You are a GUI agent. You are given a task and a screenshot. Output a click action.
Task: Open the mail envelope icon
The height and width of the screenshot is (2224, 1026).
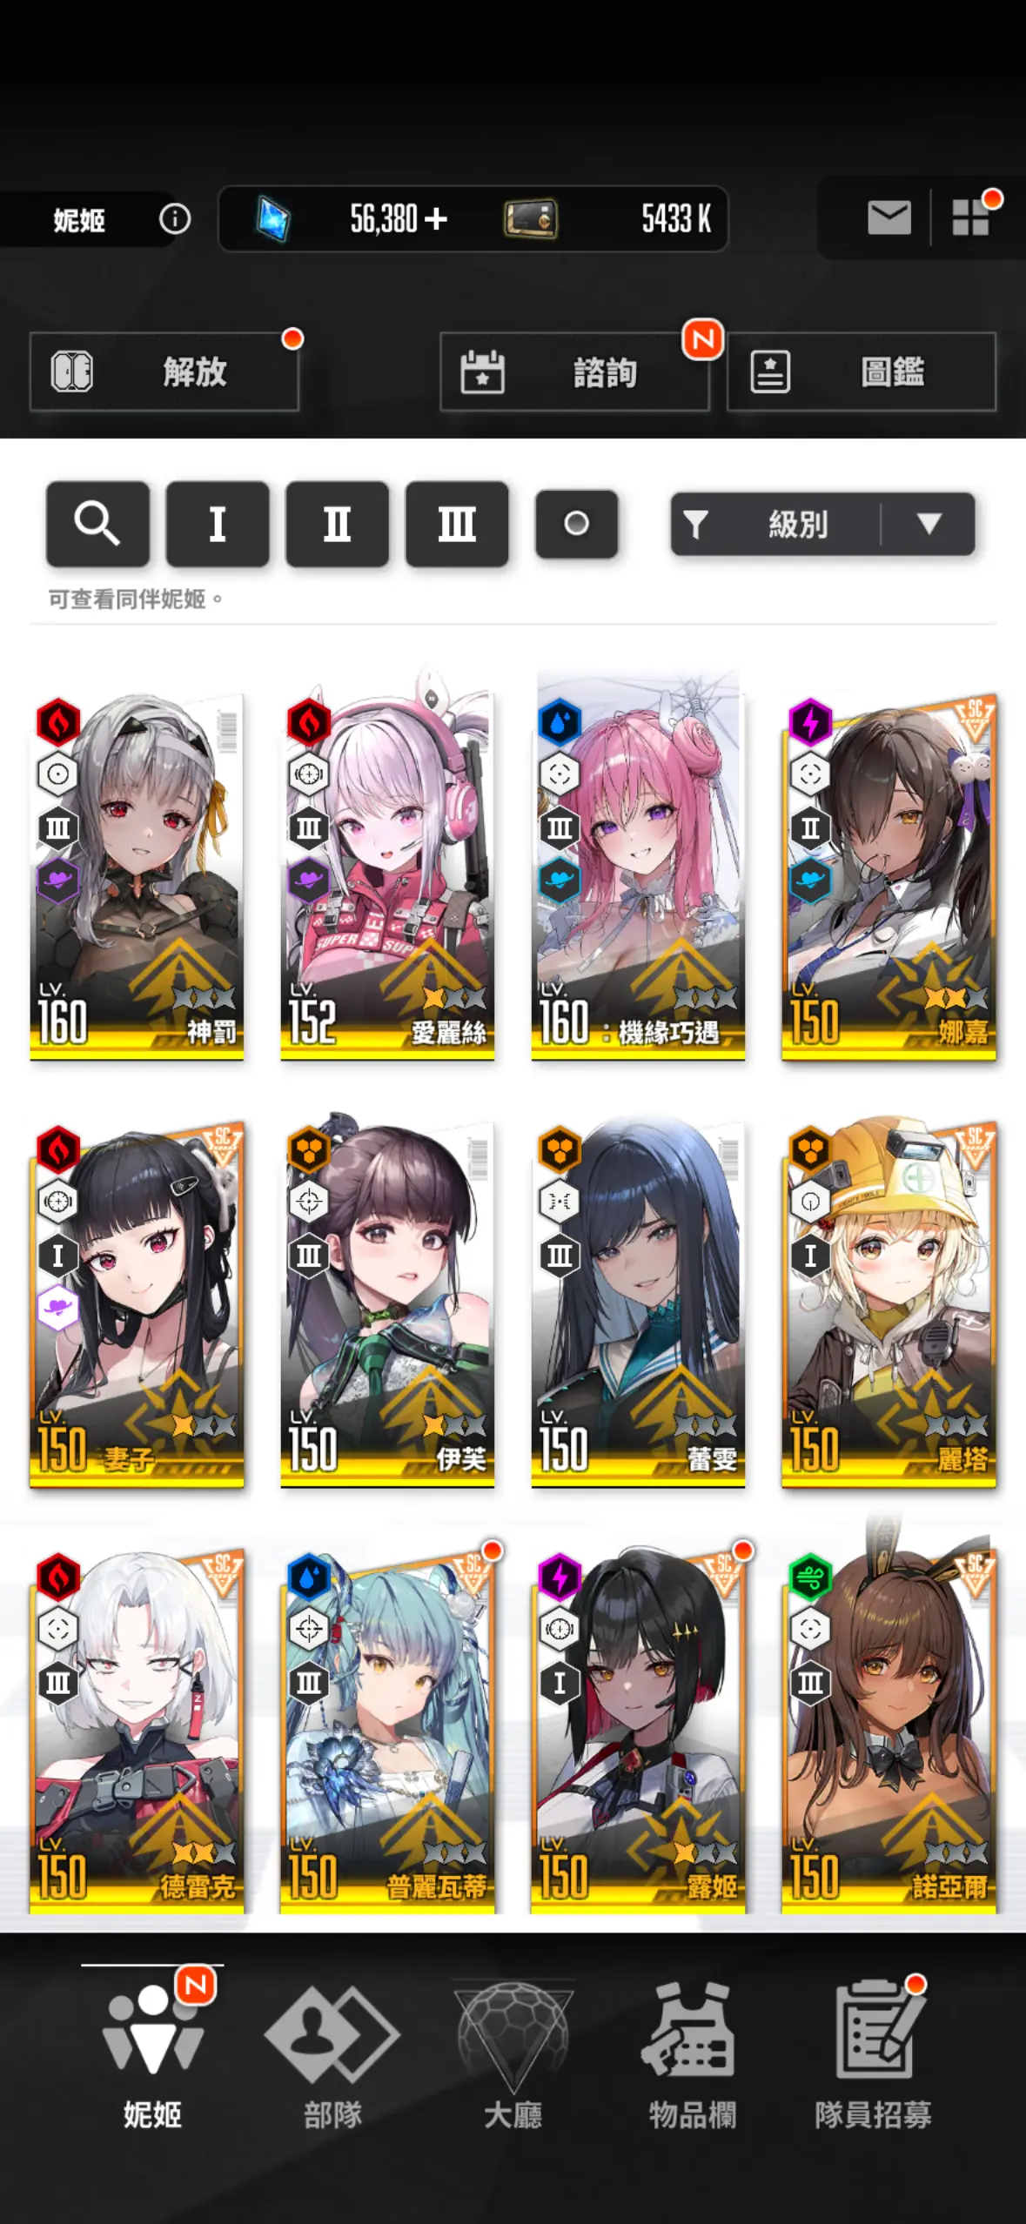pyautogui.click(x=889, y=218)
